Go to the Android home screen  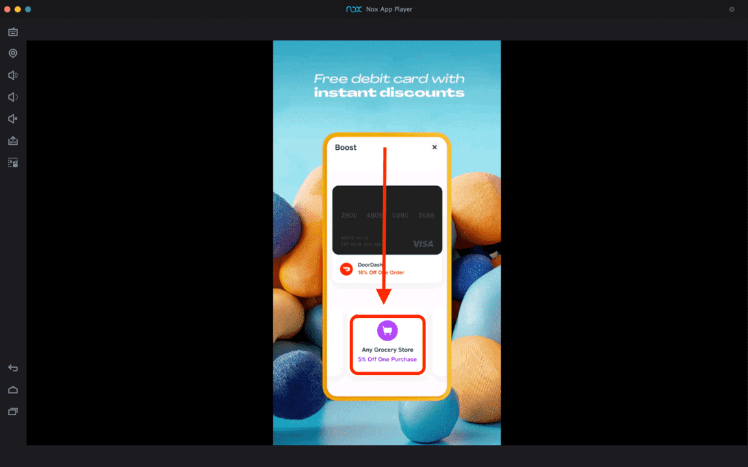(13, 390)
